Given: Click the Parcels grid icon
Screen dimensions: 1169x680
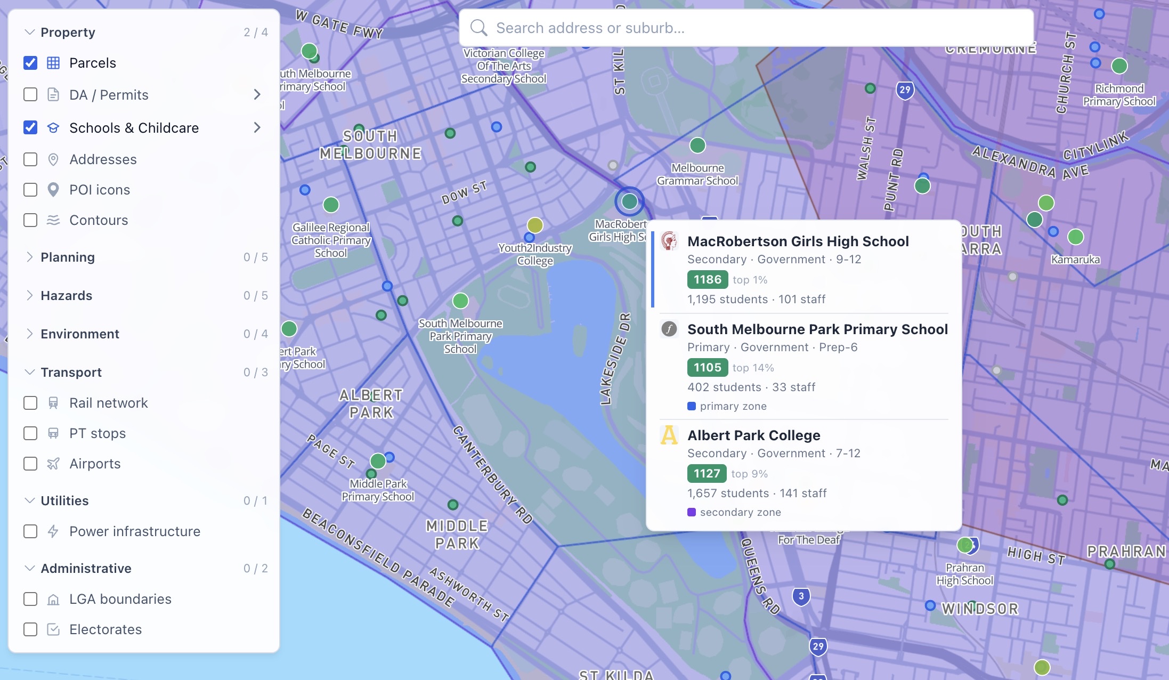Looking at the screenshot, I should (53, 63).
